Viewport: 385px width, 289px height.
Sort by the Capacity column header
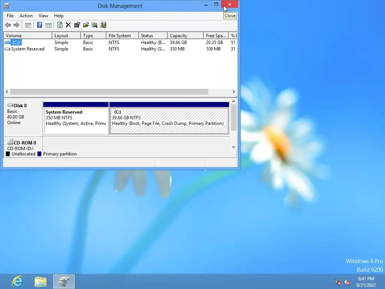[185, 36]
